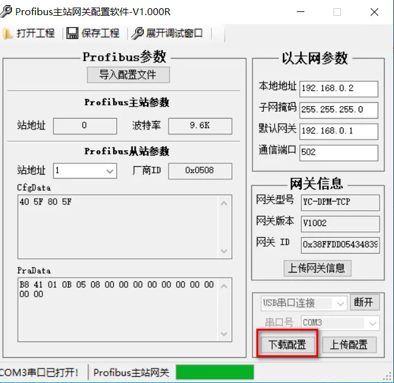
Task: Close the Profibus configuration window
Action: click(x=374, y=12)
